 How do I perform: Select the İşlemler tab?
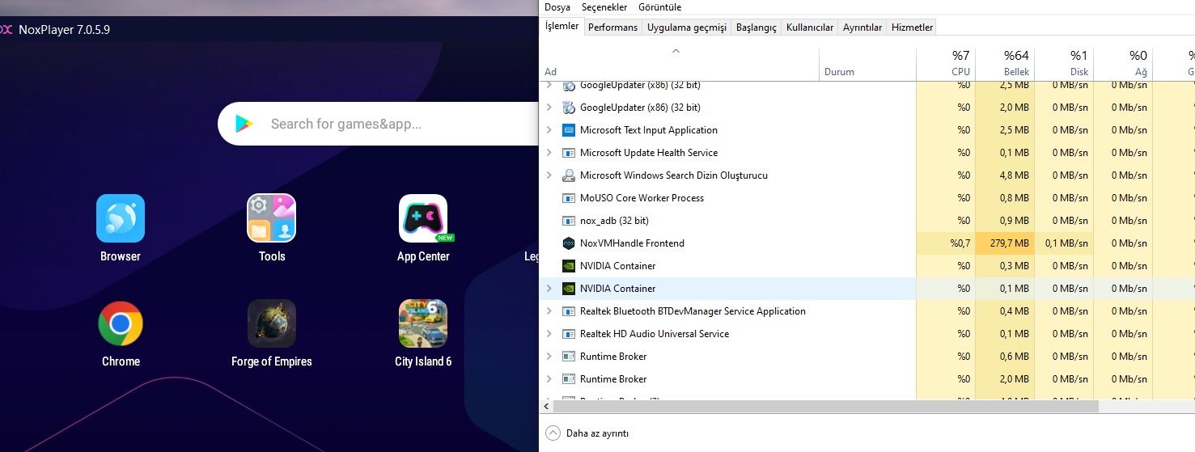(x=562, y=26)
